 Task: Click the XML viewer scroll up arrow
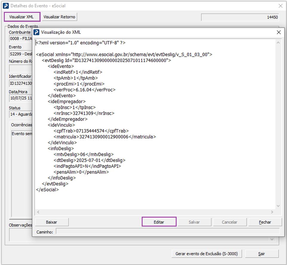point(278,43)
